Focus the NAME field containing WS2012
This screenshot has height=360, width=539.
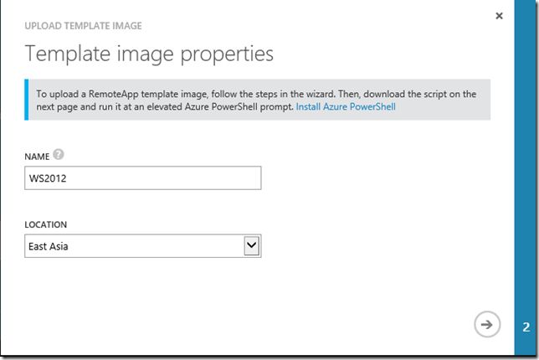(142, 178)
